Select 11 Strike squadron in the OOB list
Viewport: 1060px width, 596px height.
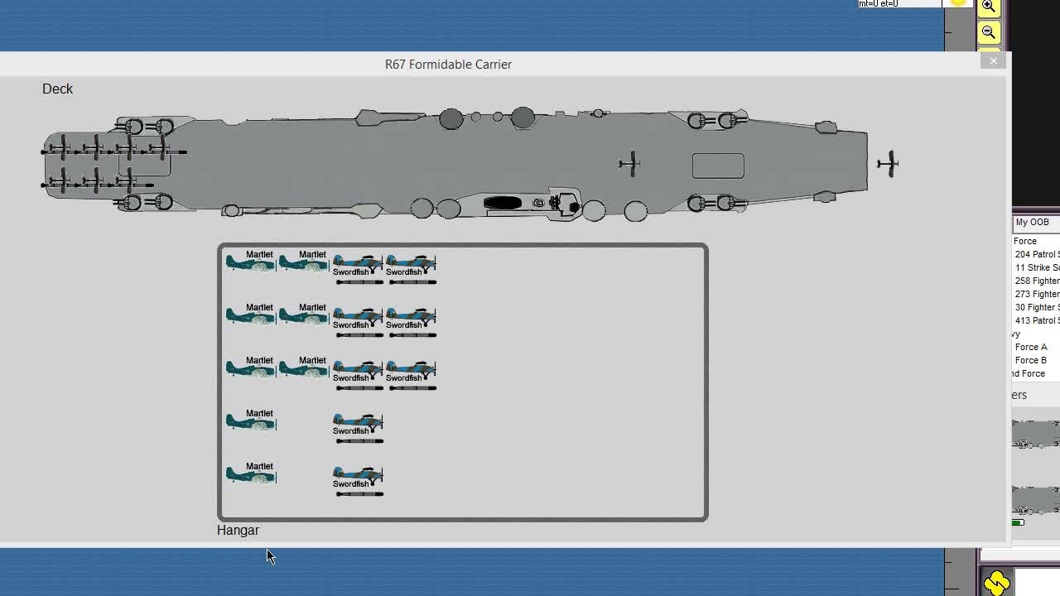(x=1037, y=267)
